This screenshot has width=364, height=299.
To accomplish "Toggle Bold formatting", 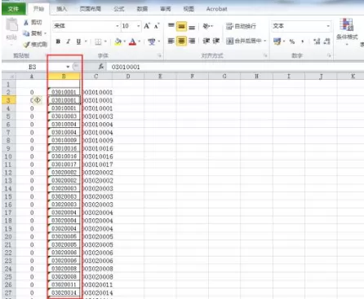I will tap(58, 42).
